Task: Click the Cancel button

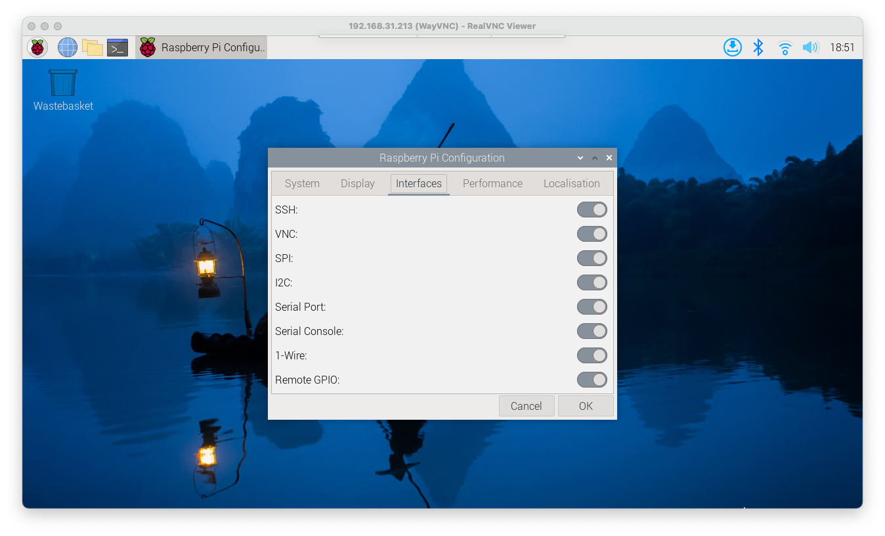Action: (527, 406)
